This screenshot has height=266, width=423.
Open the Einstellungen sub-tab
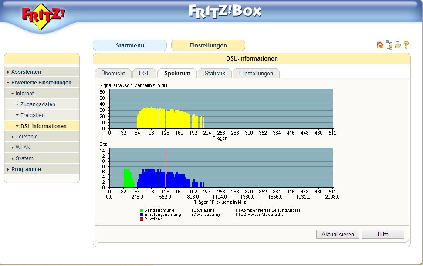pos(256,73)
